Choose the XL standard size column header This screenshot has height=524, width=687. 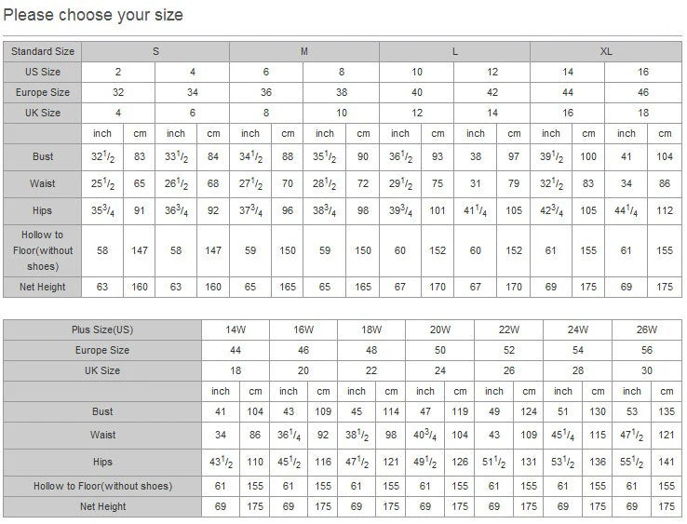click(x=606, y=51)
